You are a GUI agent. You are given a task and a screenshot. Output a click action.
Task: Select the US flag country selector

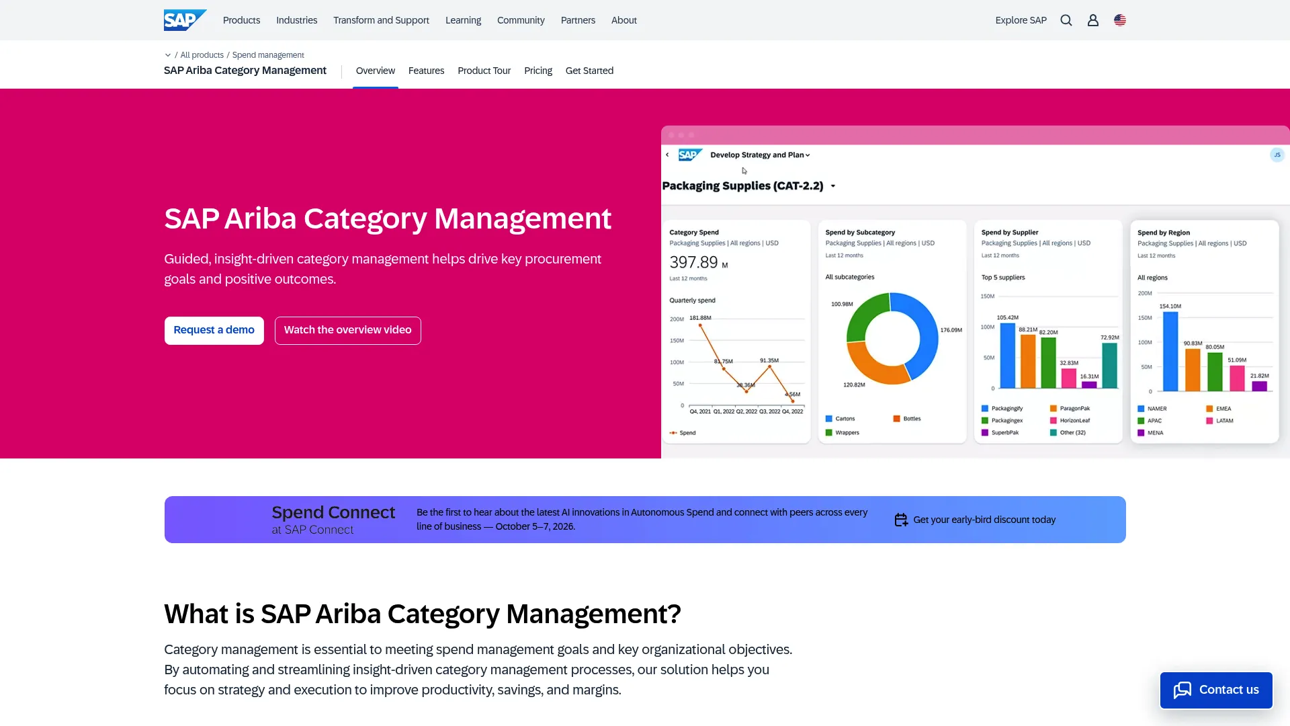1120,20
